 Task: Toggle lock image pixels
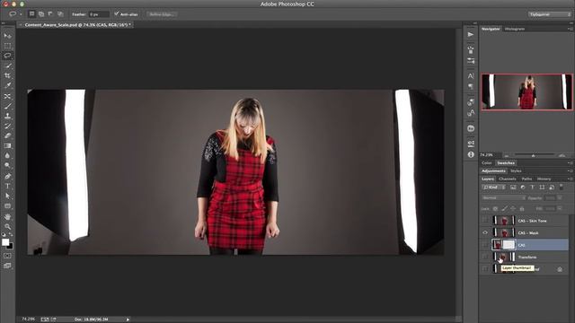(504, 209)
